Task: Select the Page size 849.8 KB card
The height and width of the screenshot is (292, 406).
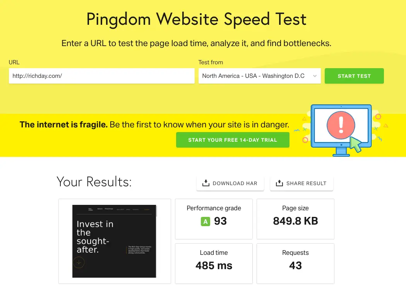Action: pyautogui.click(x=295, y=219)
